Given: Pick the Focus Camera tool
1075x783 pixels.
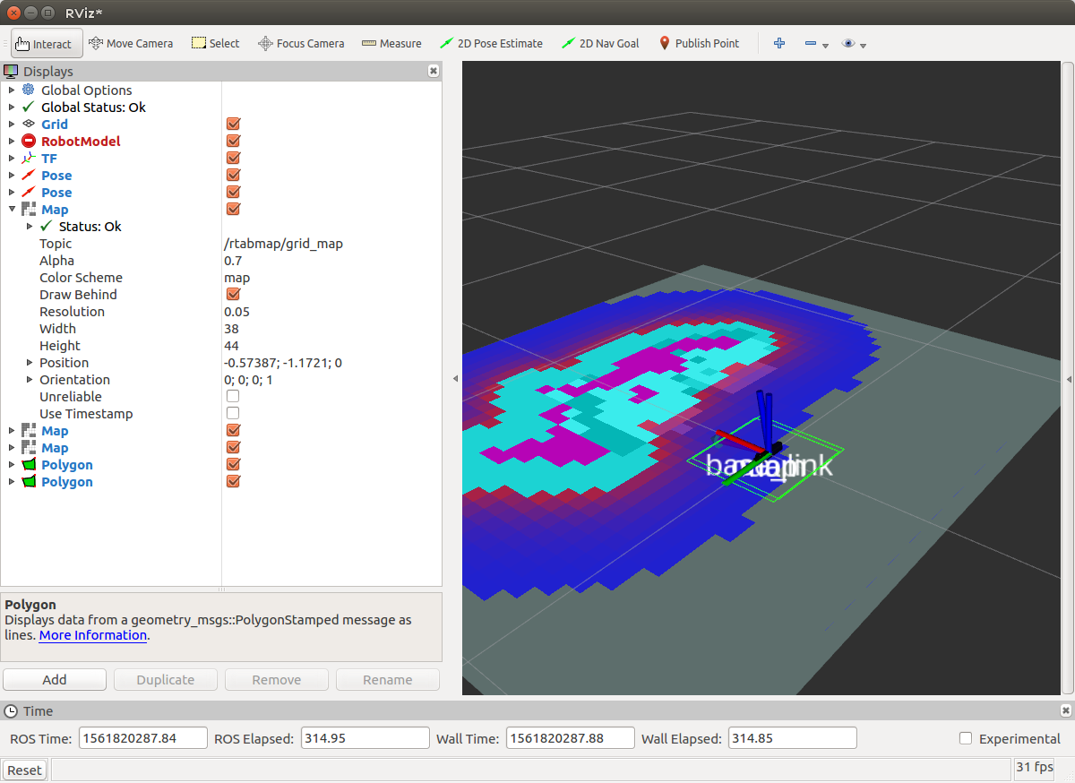Looking at the screenshot, I should [301, 43].
